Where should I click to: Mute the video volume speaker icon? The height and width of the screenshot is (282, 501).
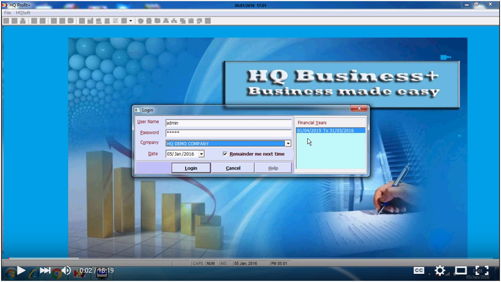point(66,270)
